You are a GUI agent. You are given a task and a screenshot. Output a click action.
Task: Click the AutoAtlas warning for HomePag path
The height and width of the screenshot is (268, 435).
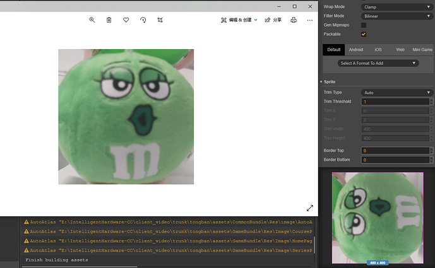click(168, 241)
